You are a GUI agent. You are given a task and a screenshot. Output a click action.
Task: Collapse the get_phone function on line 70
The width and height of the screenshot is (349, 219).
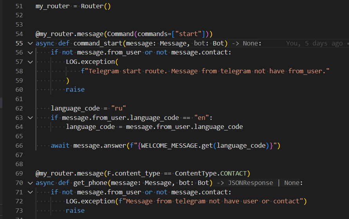[30, 183]
